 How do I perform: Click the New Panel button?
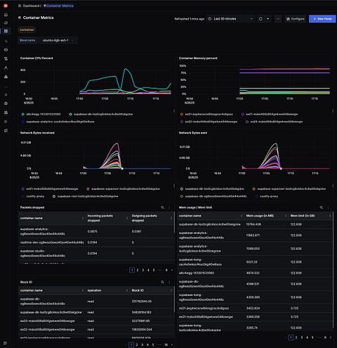pos(322,19)
